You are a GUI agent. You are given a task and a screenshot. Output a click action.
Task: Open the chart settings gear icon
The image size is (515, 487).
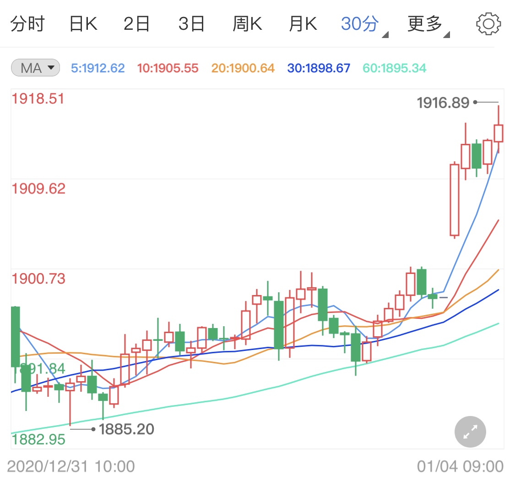[x=488, y=23]
